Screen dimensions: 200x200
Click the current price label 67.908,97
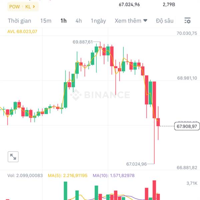tap(187, 126)
